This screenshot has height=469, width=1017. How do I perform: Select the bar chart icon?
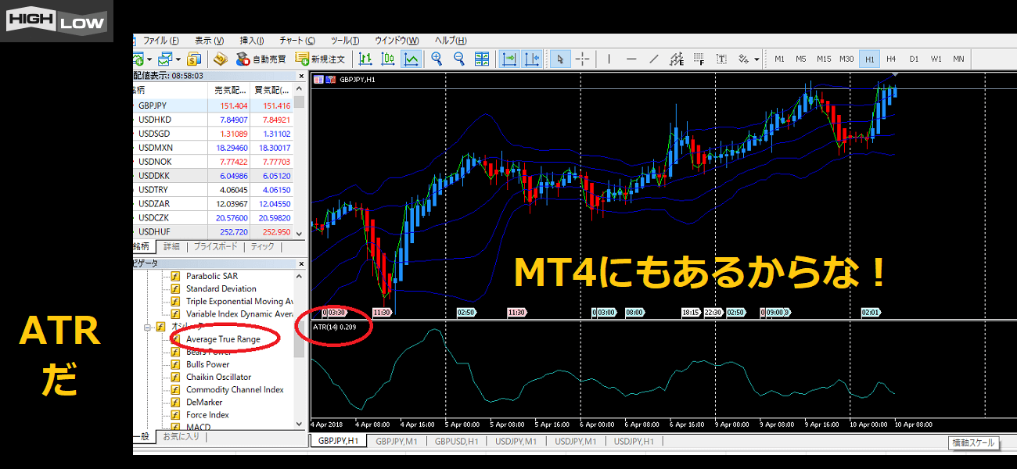pos(365,59)
